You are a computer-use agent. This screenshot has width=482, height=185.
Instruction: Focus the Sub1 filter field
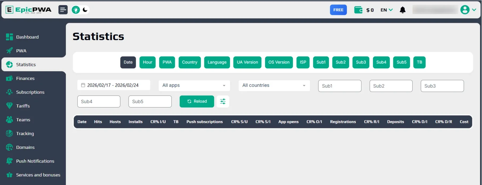340,86
